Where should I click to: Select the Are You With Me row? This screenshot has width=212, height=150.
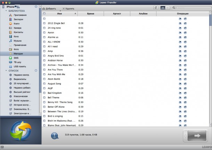click(x=125, y=74)
